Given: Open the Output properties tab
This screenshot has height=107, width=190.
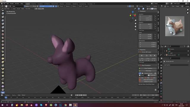Looking at the screenshot, I should [x=161, y=68].
